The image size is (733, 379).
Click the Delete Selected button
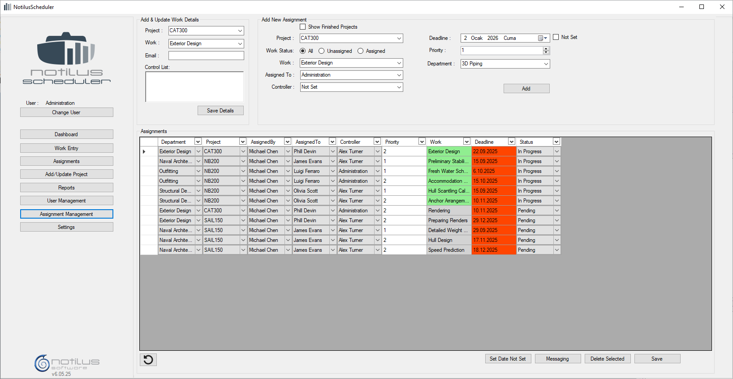tap(607, 359)
